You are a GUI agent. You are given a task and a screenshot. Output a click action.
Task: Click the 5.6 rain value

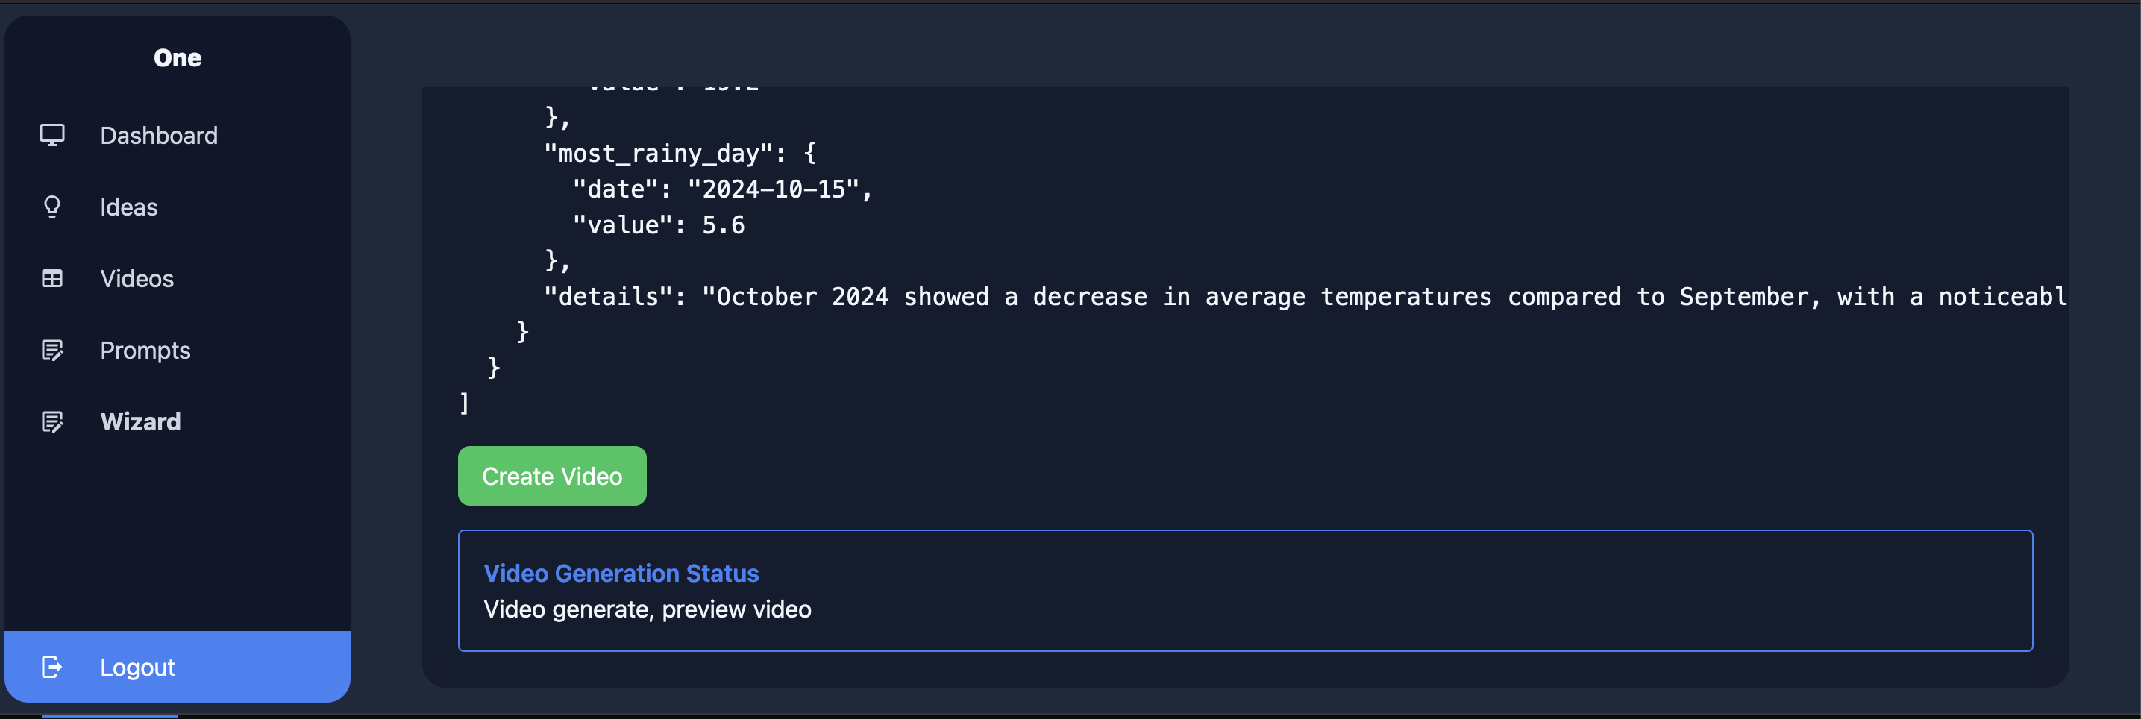click(723, 225)
